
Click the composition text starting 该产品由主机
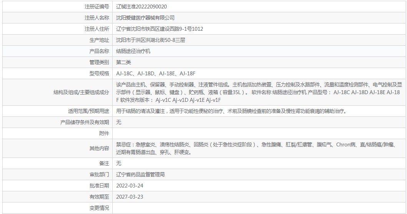coord(259,92)
